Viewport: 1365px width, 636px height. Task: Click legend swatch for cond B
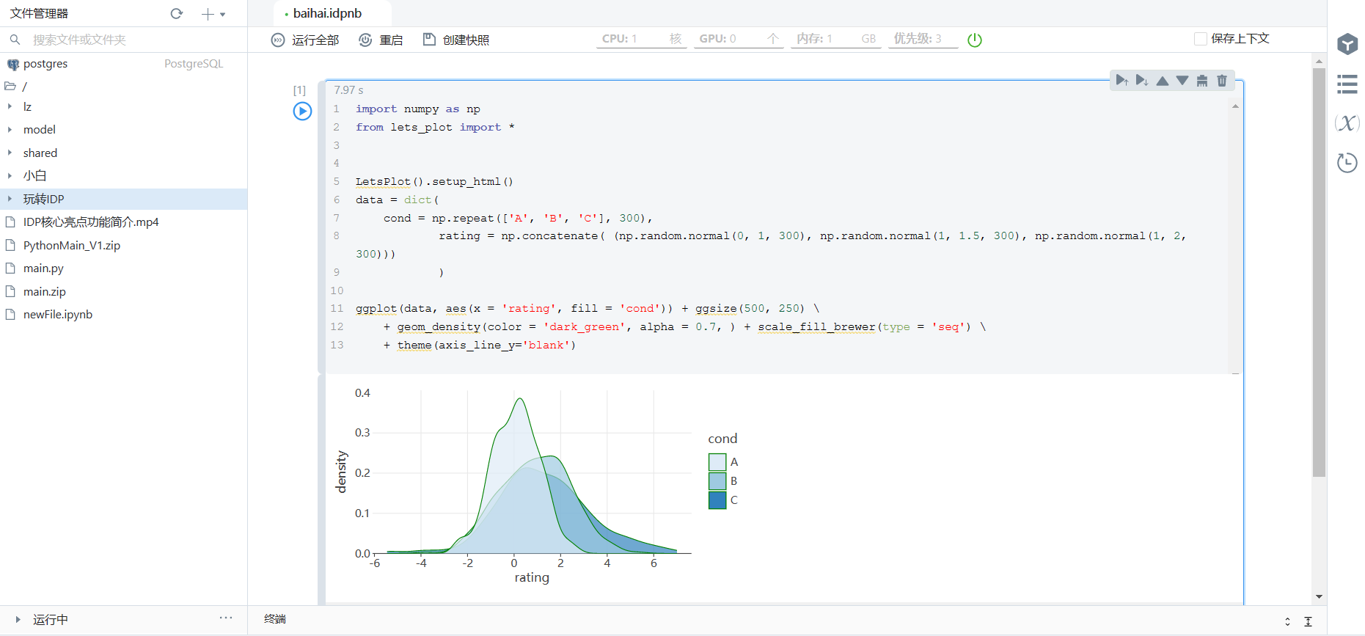717,481
